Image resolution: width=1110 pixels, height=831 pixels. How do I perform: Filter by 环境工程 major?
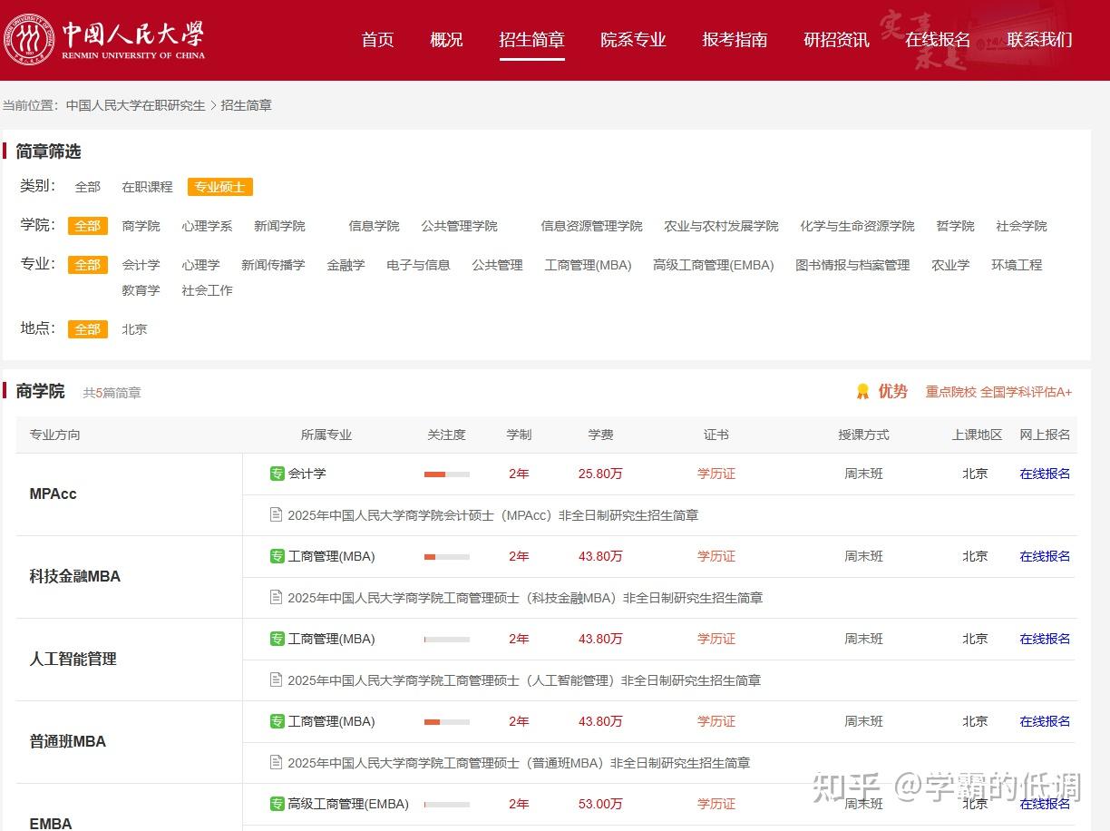1017,265
